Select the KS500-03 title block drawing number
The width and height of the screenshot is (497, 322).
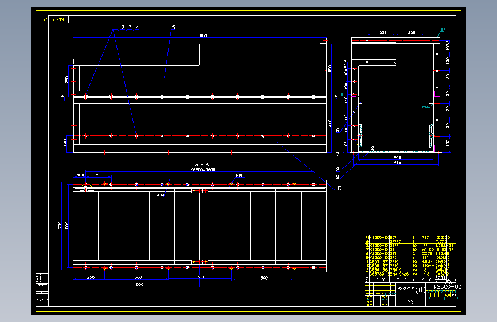pos(447,287)
